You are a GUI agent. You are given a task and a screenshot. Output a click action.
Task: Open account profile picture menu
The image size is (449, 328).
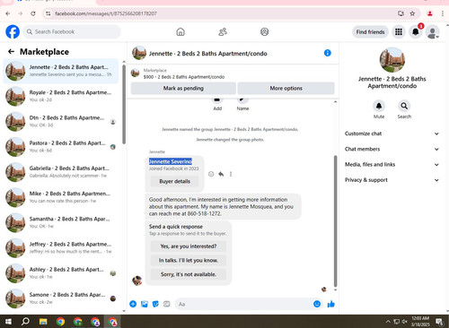pos(433,32)
